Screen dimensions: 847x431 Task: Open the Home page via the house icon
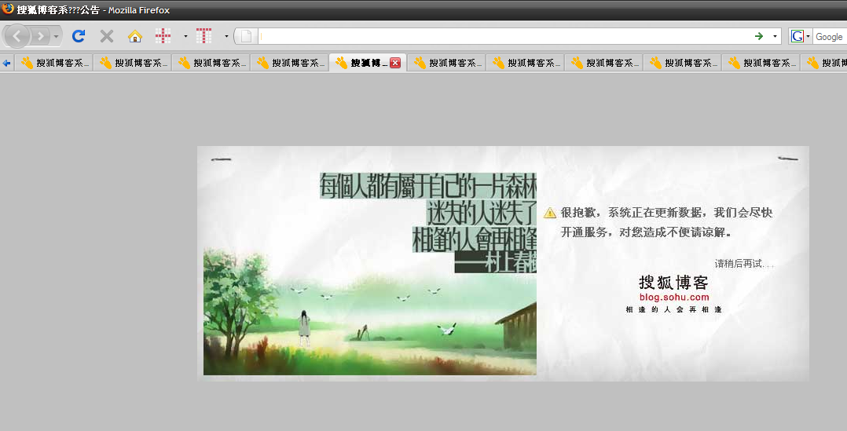coord(135,36)
